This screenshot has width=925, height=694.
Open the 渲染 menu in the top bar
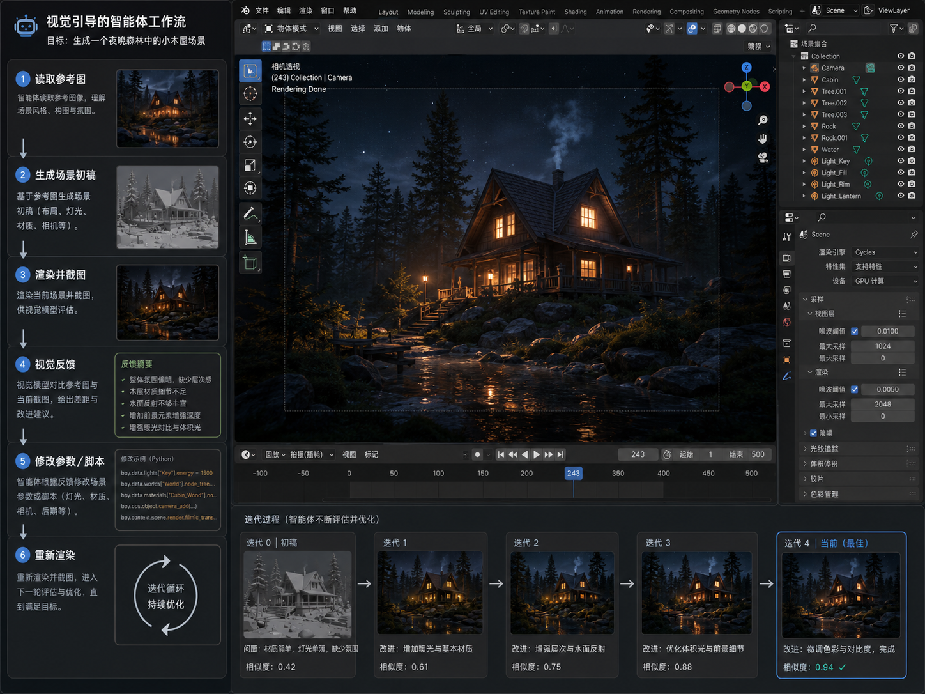[306, 10]
